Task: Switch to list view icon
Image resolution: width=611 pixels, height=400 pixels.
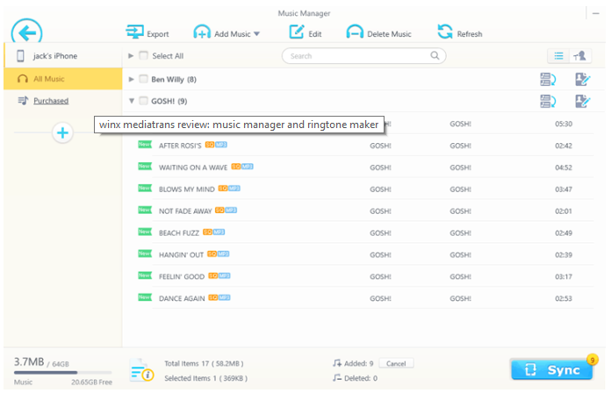Action: (x=558, y=56)
